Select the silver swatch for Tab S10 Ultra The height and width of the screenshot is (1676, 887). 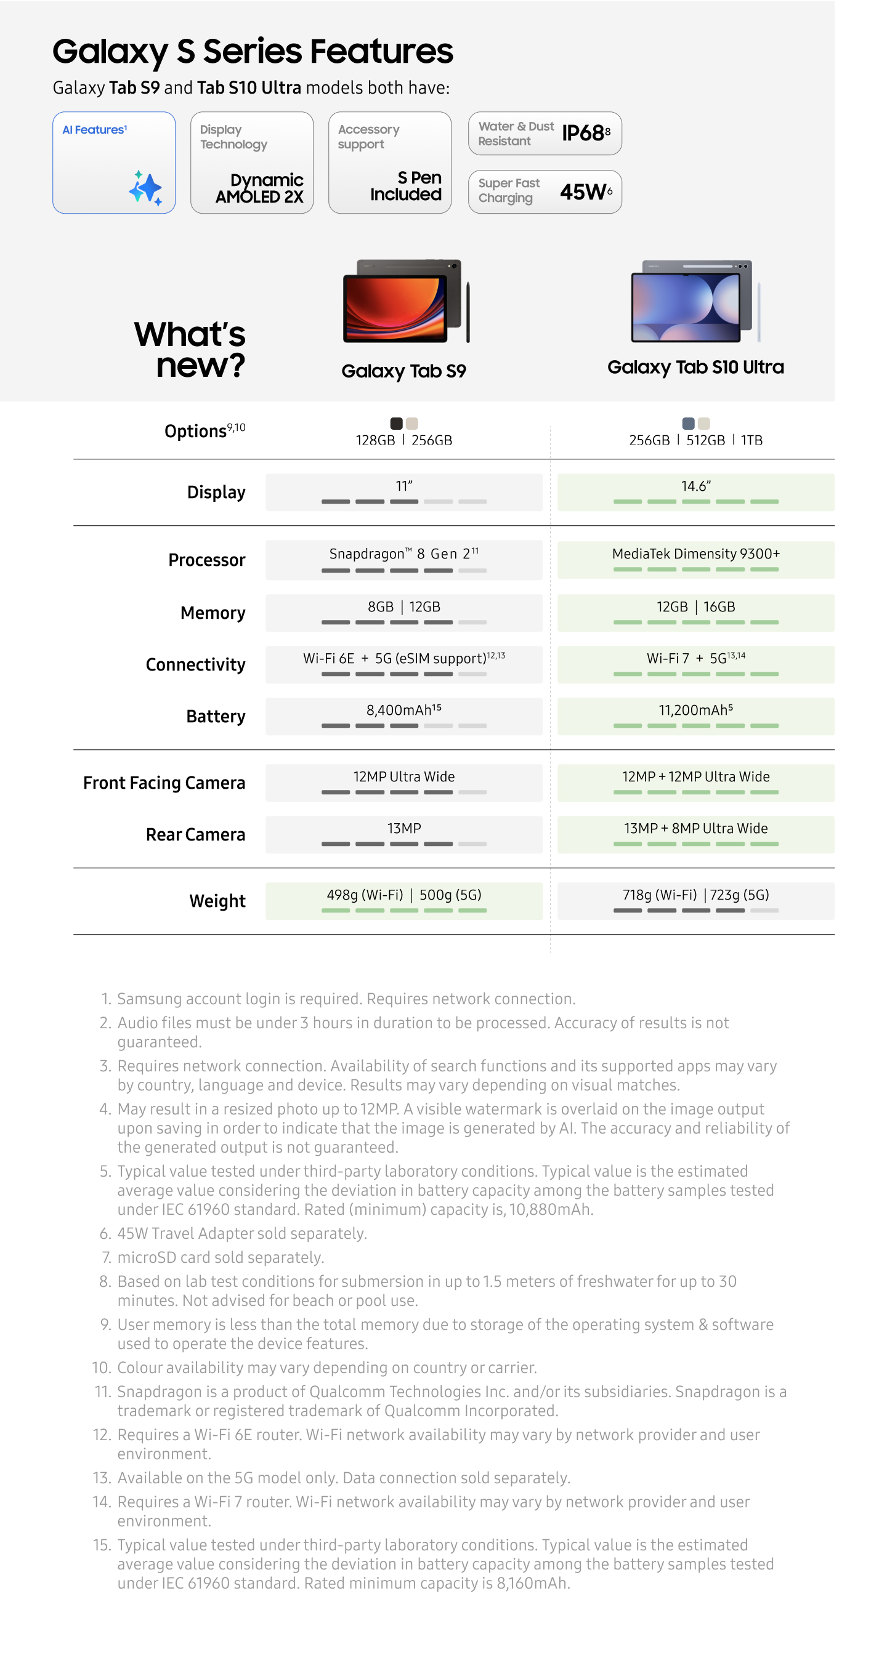[x=703, y=424]
